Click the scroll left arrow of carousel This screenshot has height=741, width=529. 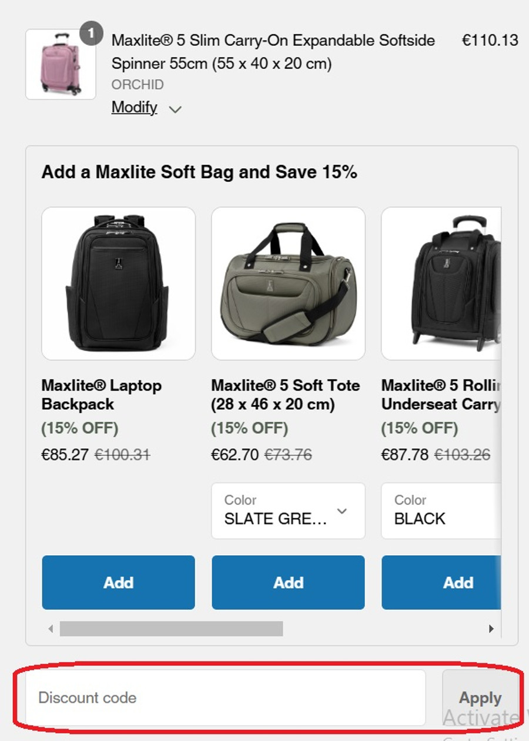51,629
